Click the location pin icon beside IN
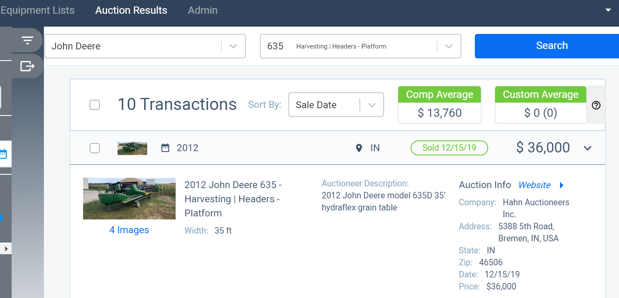This screenshot has width=619, height=298. pyautogui.click(x=359, y=148)
